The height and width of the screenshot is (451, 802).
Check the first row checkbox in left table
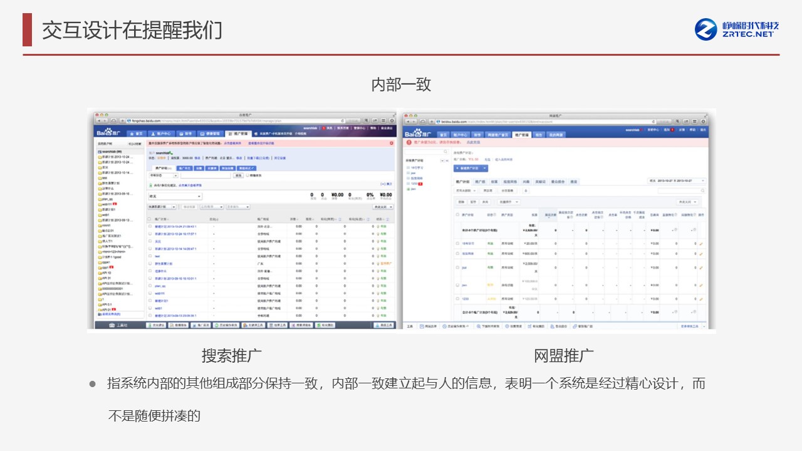150,226
